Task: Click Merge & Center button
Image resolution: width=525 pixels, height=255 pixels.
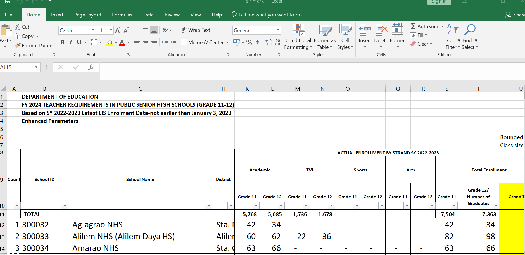Action: pyautogui.click(x=202, y=42)
